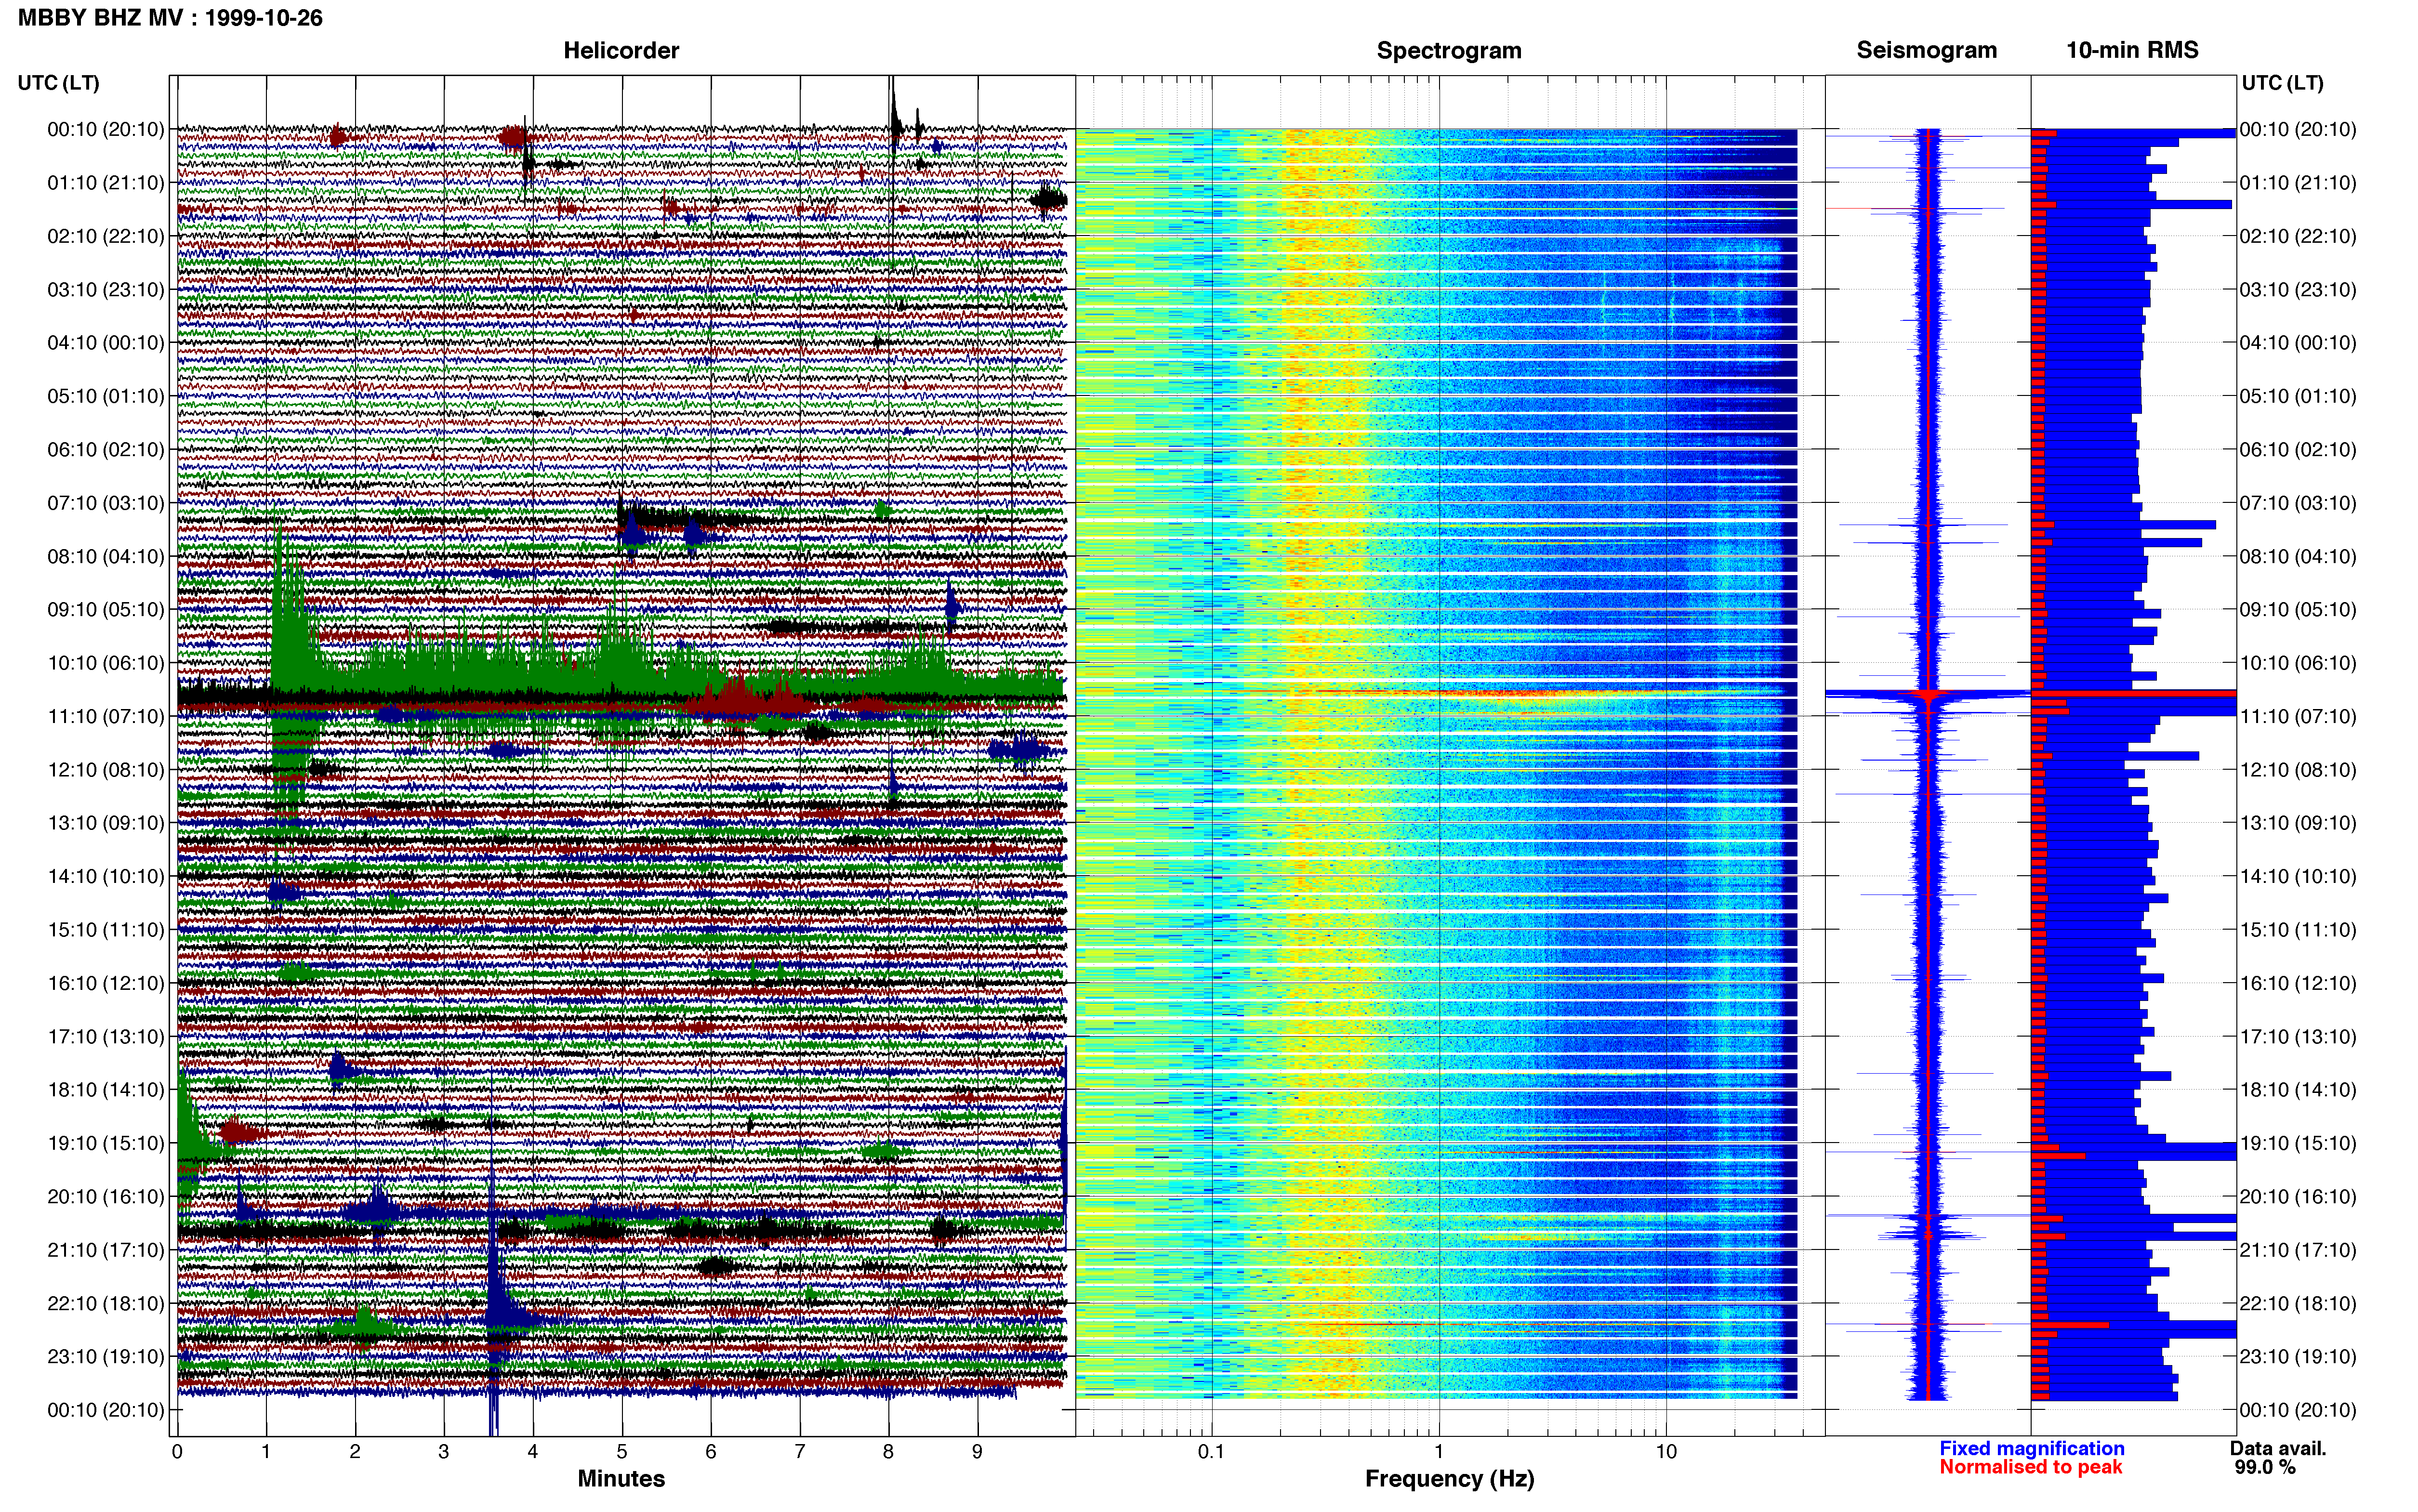Click left time label '02:10 (22:10)'
The width and height of the screenshot is (2418, 1512).
click(x=106, y=236)
